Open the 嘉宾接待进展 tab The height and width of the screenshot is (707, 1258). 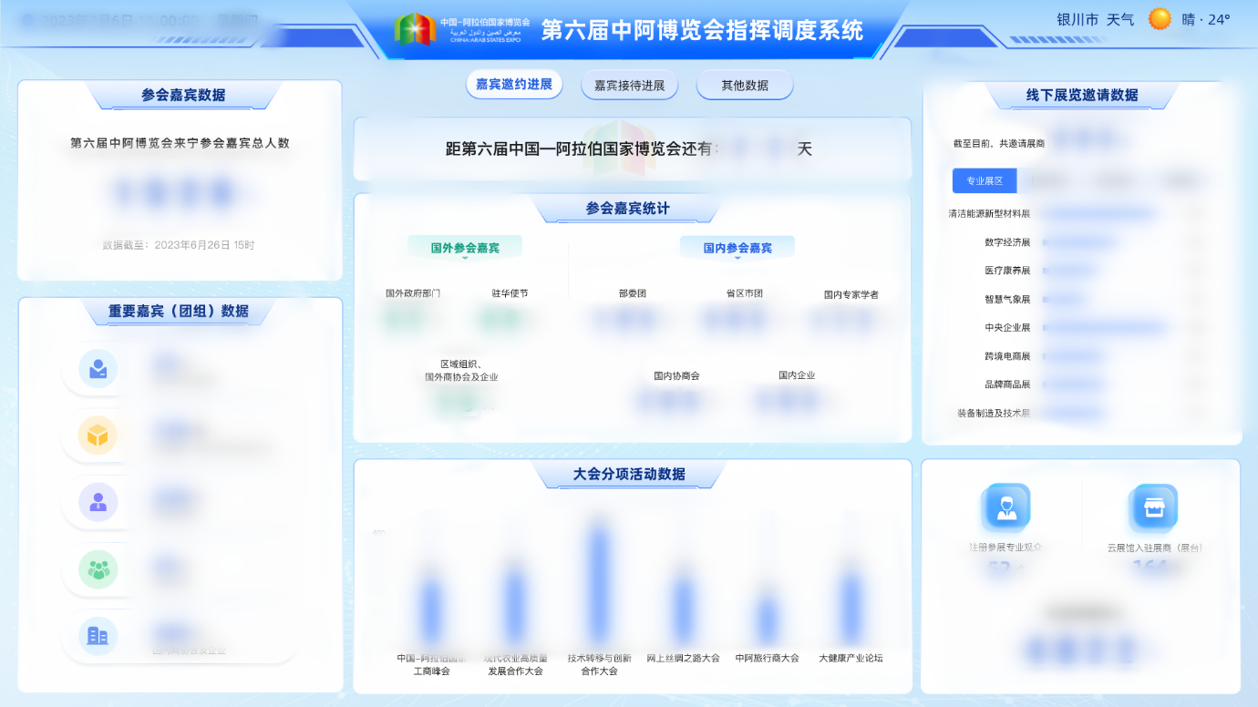629,86
